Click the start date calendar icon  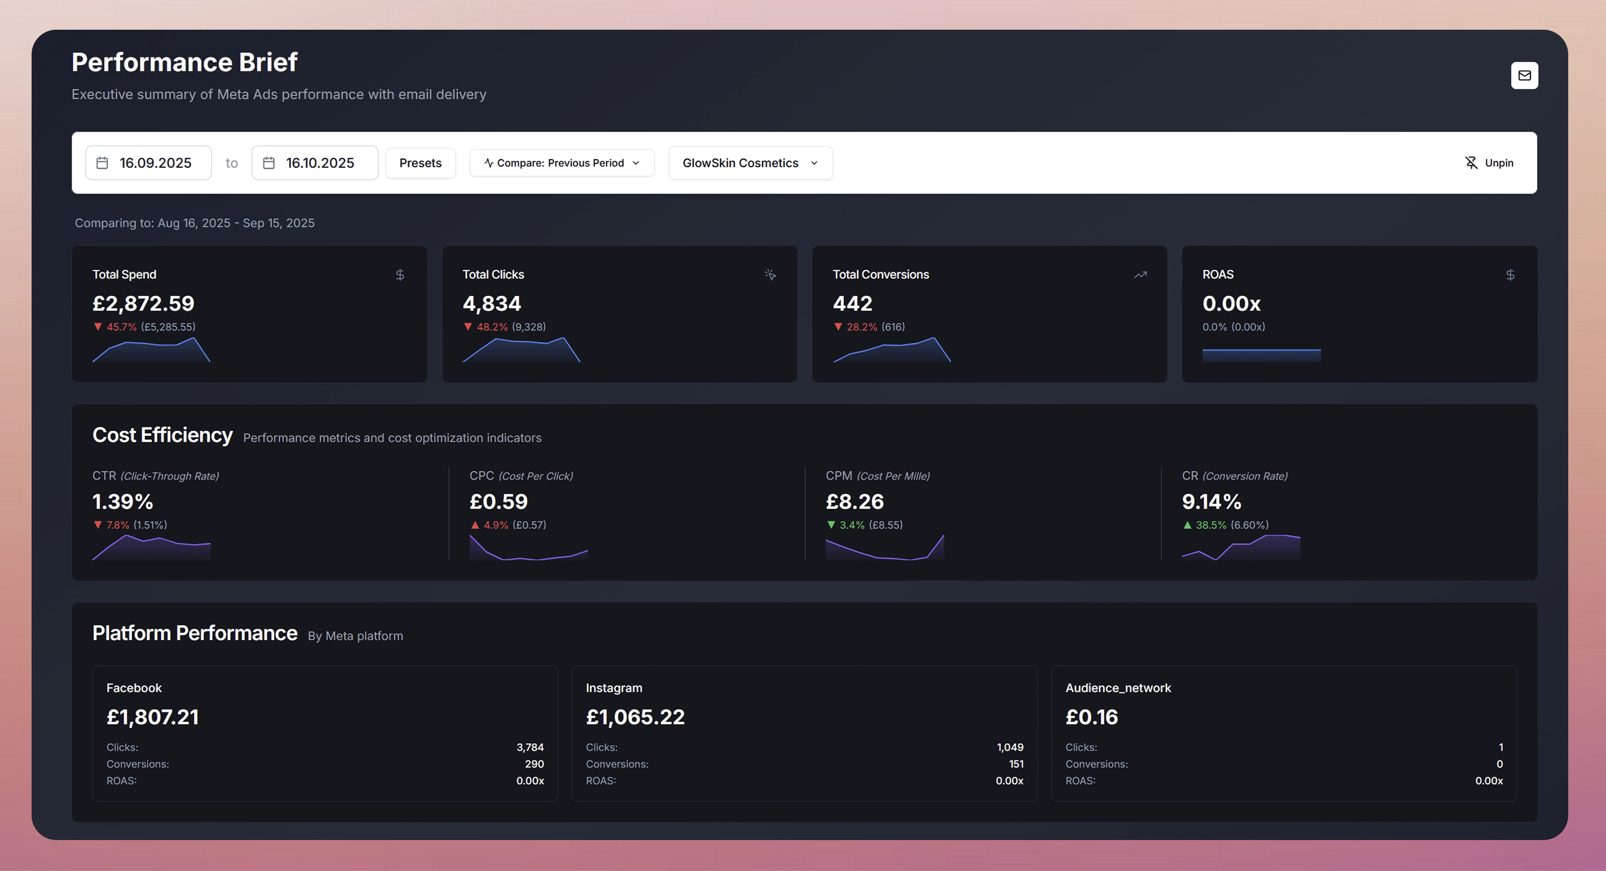102,162
